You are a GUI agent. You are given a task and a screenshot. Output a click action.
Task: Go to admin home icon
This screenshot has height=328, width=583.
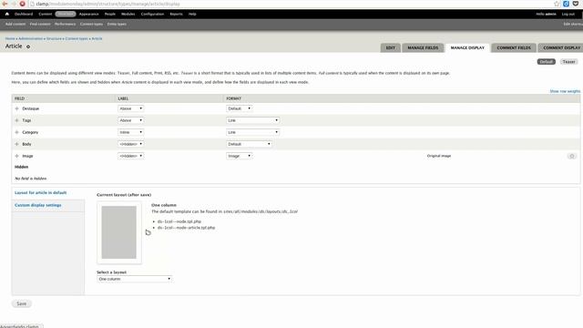point(6,14)
